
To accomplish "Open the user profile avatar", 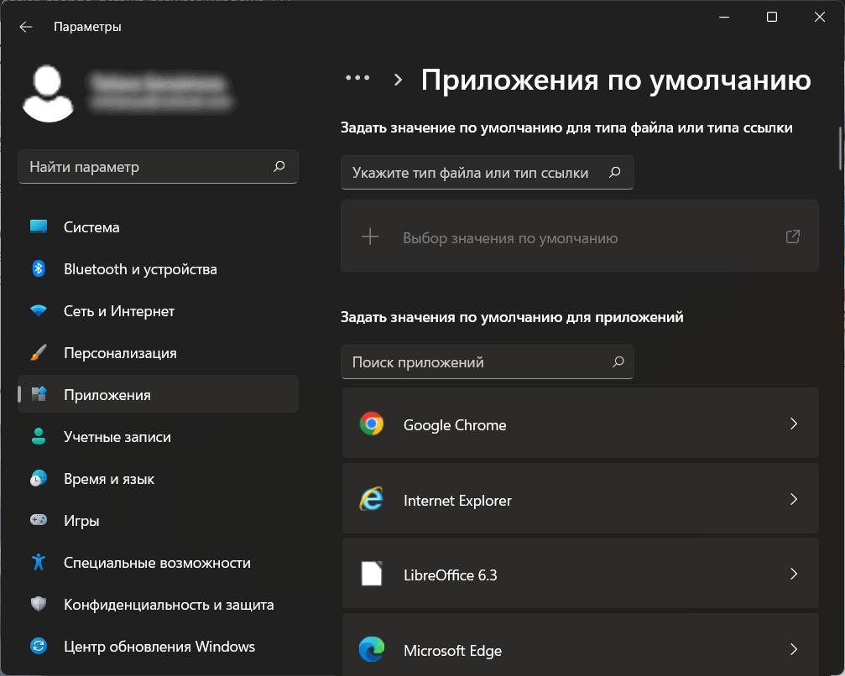I will (48, 94).
